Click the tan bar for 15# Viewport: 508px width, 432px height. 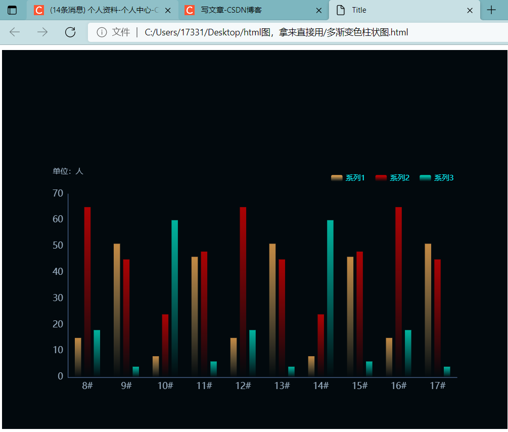[x=350, y=317]
